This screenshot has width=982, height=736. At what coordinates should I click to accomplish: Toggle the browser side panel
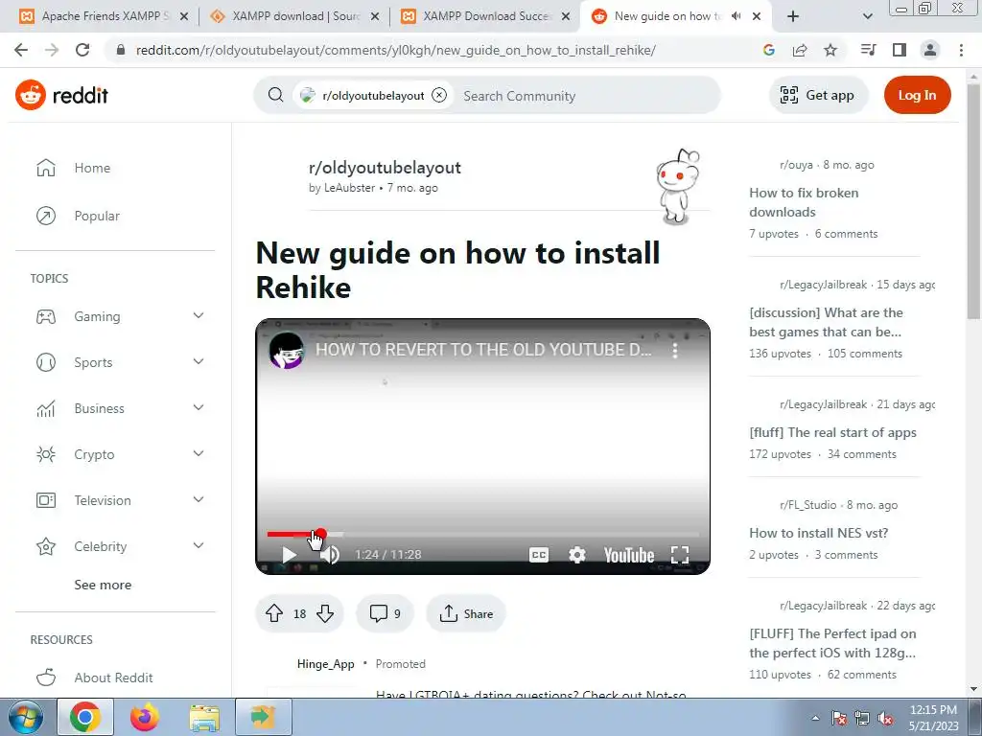point(900,50)
